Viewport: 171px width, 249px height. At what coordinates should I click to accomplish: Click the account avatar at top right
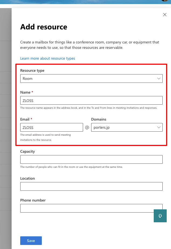coord(165,1)
